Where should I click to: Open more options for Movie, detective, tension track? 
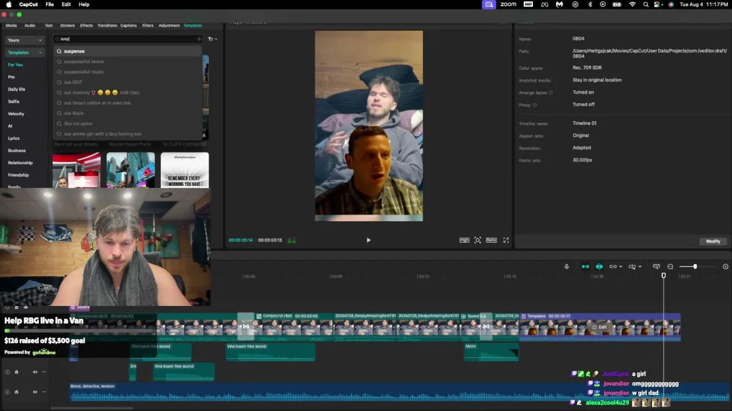[x=44, y=392]
